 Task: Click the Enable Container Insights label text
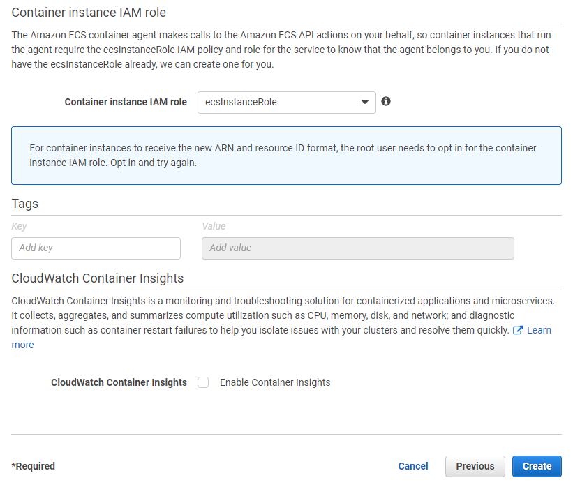[x=275, y=382]
